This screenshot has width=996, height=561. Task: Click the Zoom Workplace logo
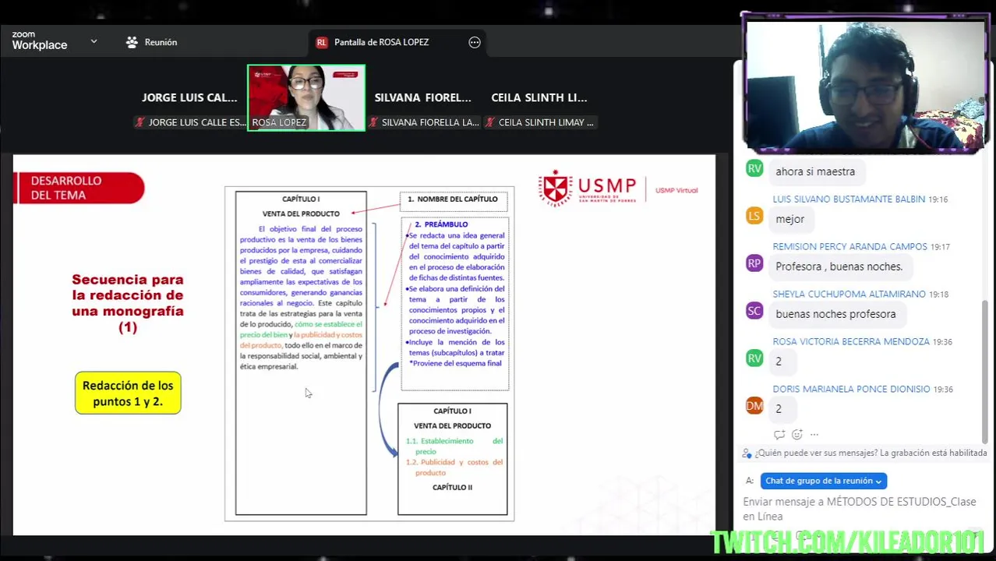pyautogui.click(x=40, y=41)
